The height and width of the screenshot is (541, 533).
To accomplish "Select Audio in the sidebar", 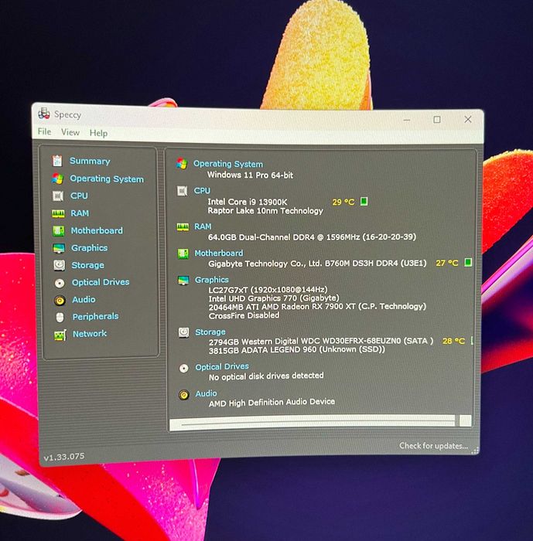I will (84, 300).
